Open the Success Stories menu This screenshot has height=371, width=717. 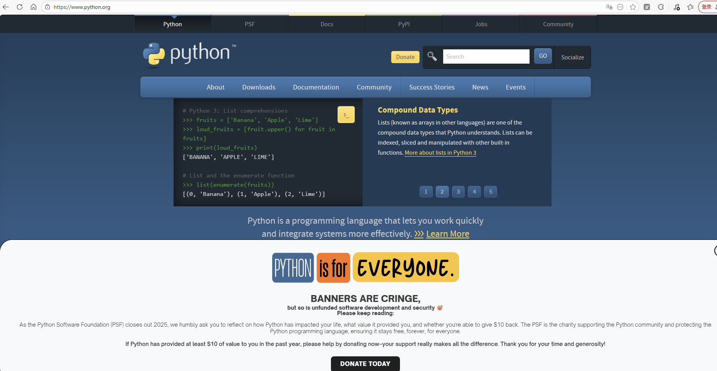432,87
